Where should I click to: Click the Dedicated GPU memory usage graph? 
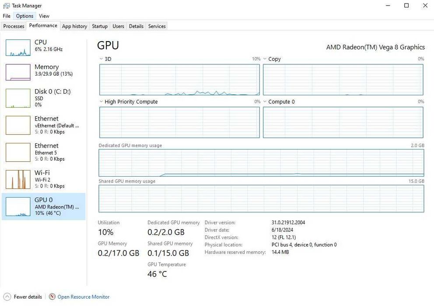pyautogui.click(x=261, y=163)
